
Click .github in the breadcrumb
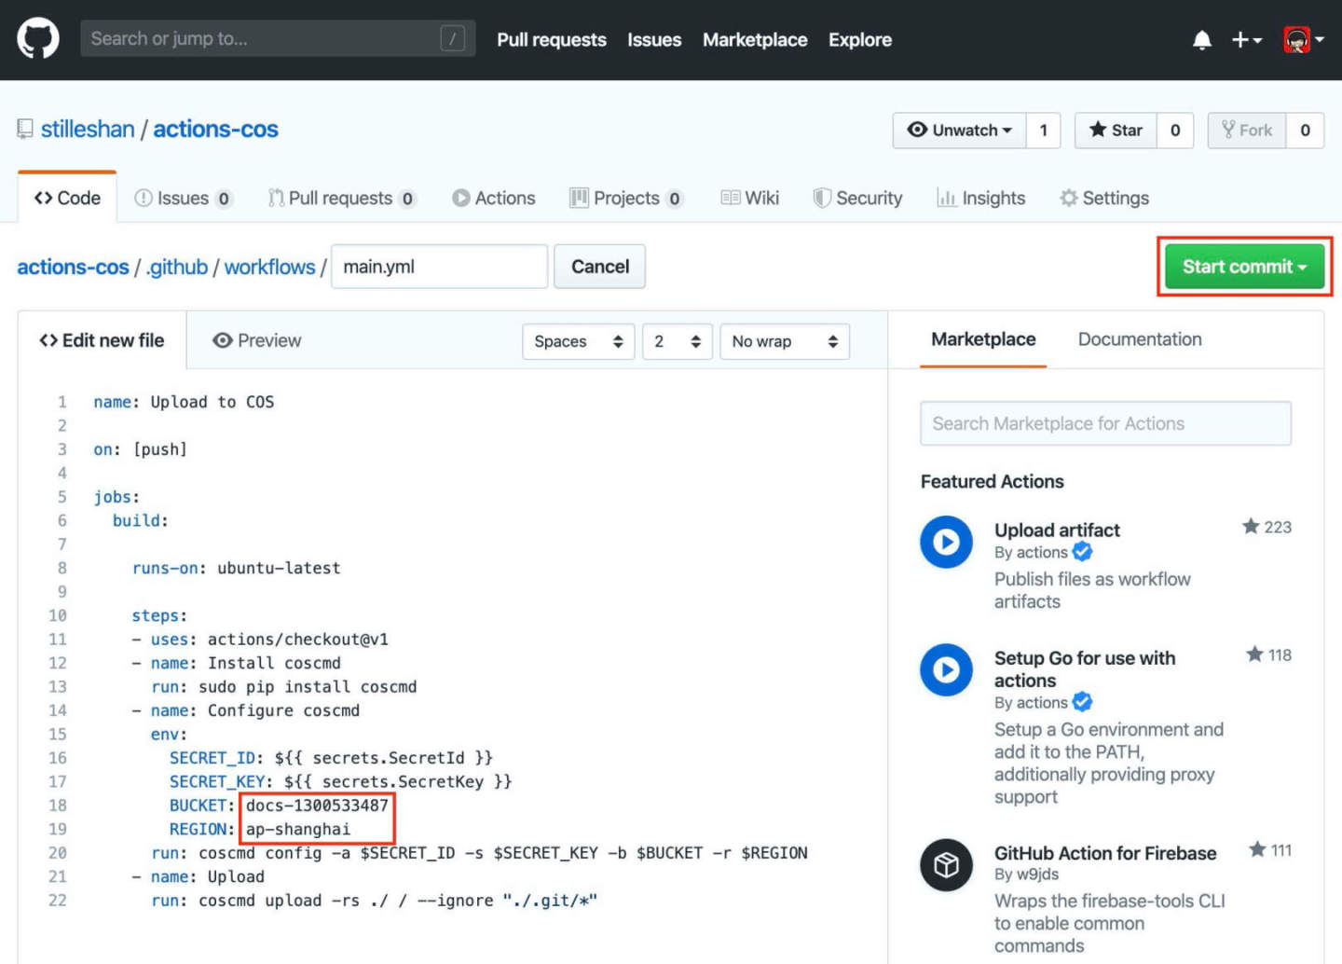pyautogui.click(x=177, y=267)
